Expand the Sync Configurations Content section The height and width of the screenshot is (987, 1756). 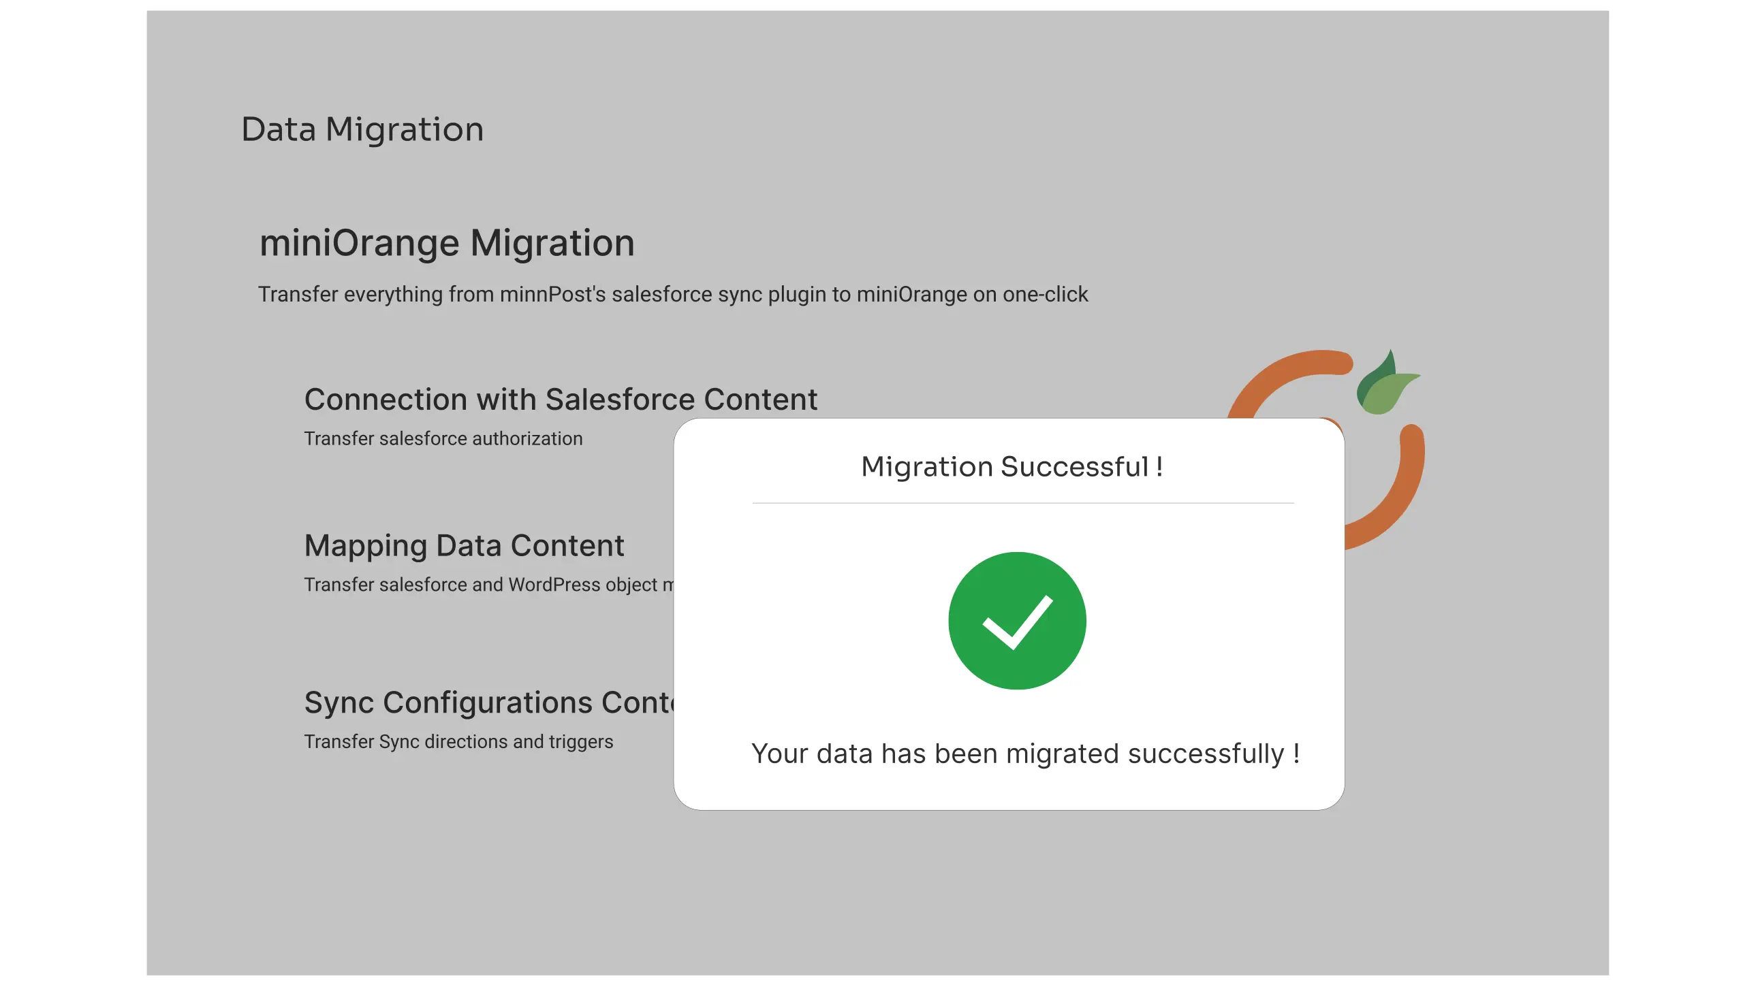[x=491, y=702]
